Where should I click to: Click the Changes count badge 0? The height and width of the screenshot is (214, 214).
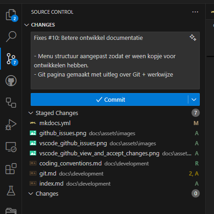[x=196, y=193]
